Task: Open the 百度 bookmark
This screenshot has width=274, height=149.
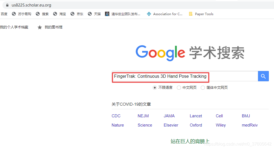Action: (4, 14)
